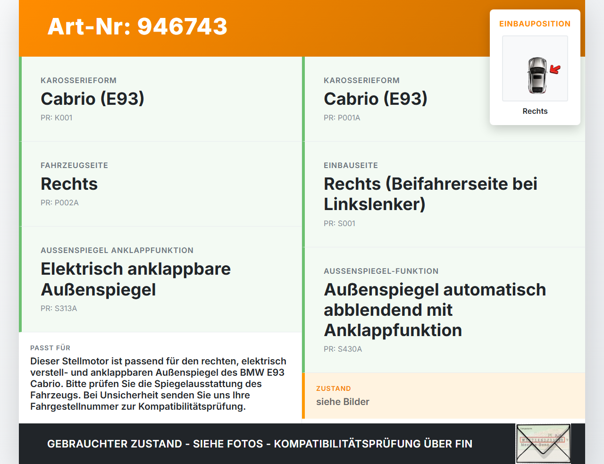Click PR: K001 code text
Viewport: 604px width, 464px height.
click(x=56, y=118)
